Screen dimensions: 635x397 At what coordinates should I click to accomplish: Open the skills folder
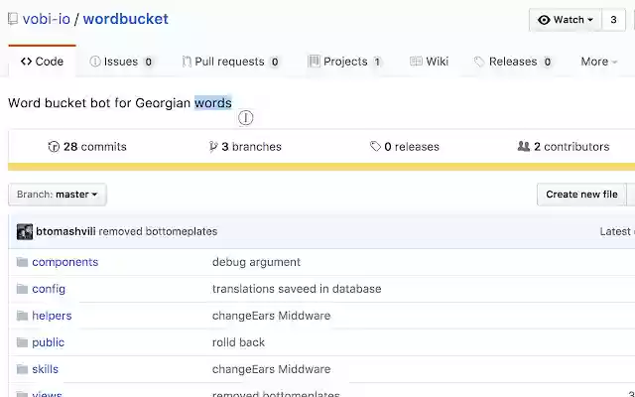(x=45, y=369)
